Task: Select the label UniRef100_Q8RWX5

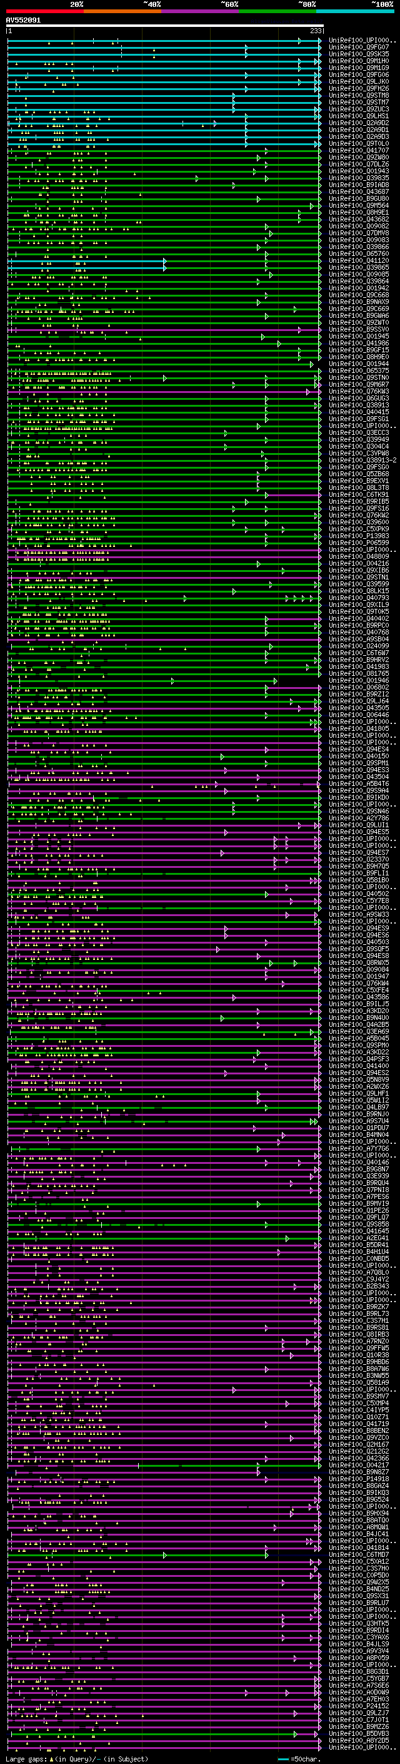Action: 359,963
